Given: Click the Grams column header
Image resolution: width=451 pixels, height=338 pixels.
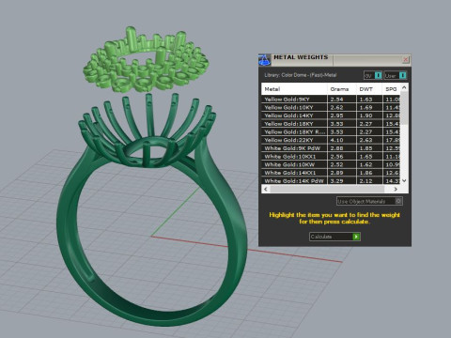Looking at the screenshot, I should coord(342,89).
